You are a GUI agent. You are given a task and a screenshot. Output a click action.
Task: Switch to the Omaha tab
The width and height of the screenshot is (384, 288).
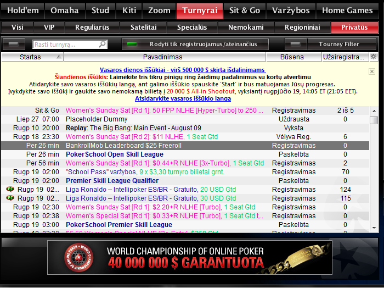pyautogui.click(x=65, y=11)
